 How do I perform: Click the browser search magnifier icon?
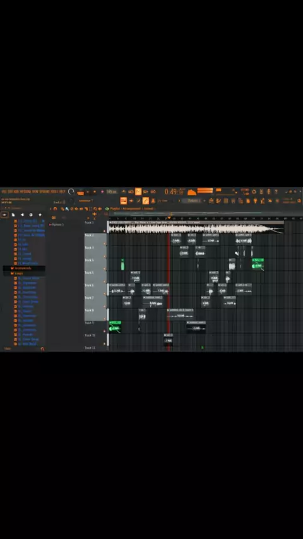[43, 349]
